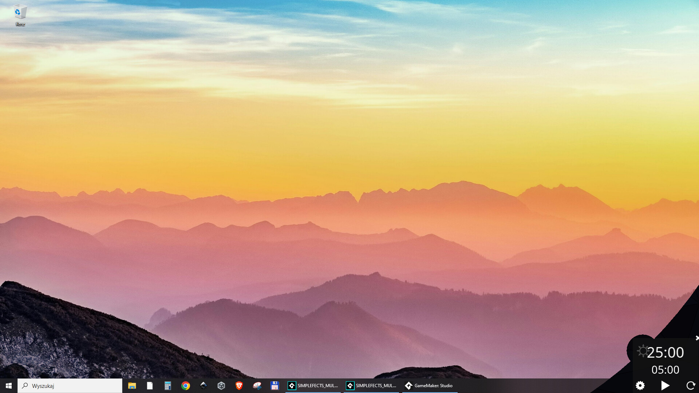Image resolution: width=699 pixels, height=393 pixels.
Task: Start Unity via its taskbar icon
Action: click(x=221, y=385)
